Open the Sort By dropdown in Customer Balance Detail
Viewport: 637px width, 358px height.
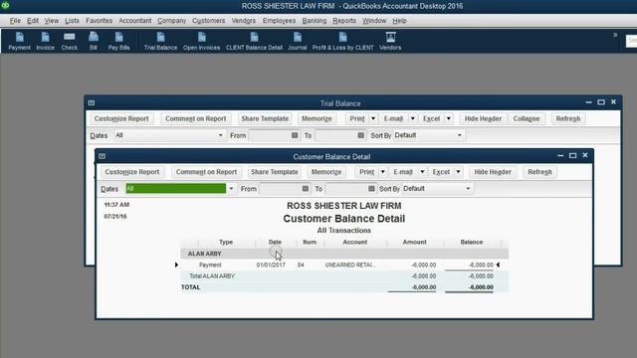coord(468,189)
